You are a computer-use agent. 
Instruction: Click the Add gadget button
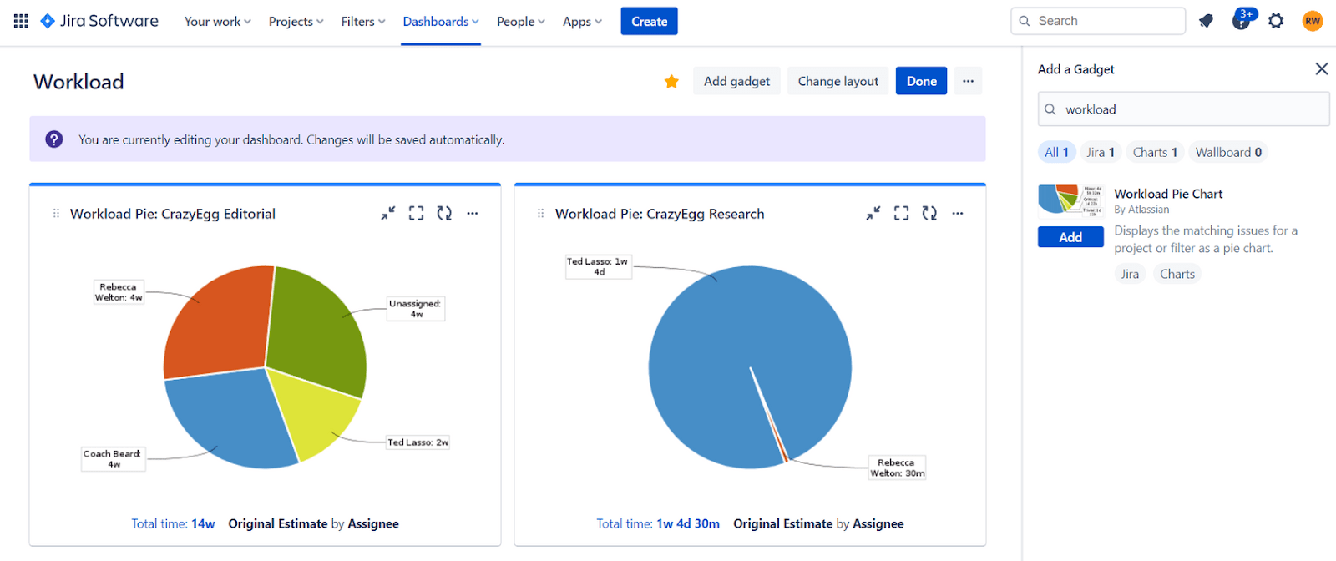click(736, 81)
